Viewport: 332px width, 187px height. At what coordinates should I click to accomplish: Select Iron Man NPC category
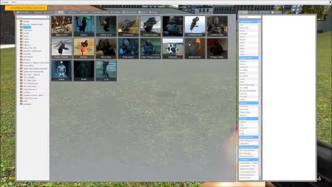click(x=27, y=54)
